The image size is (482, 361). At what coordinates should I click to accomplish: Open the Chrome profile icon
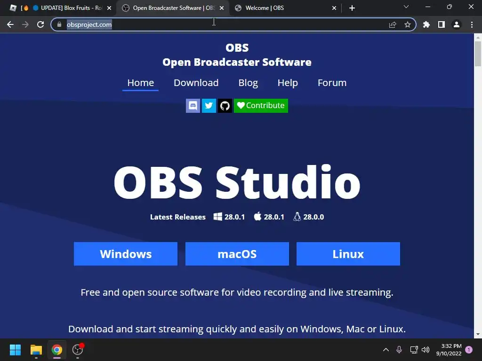(x=457, y=24)
